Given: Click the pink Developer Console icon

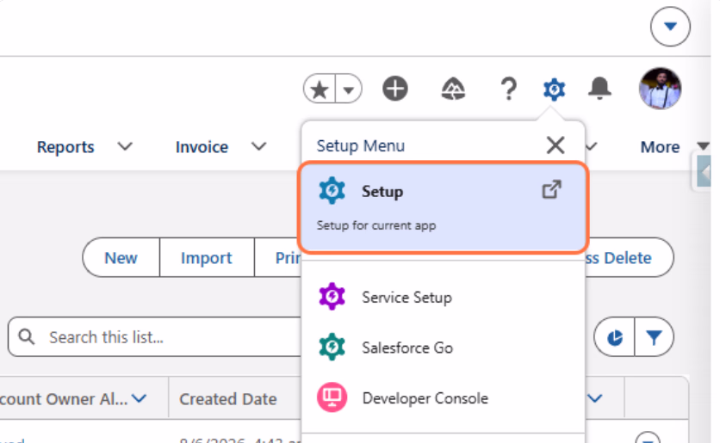Looking at the screenshot, I should [332, 397].
